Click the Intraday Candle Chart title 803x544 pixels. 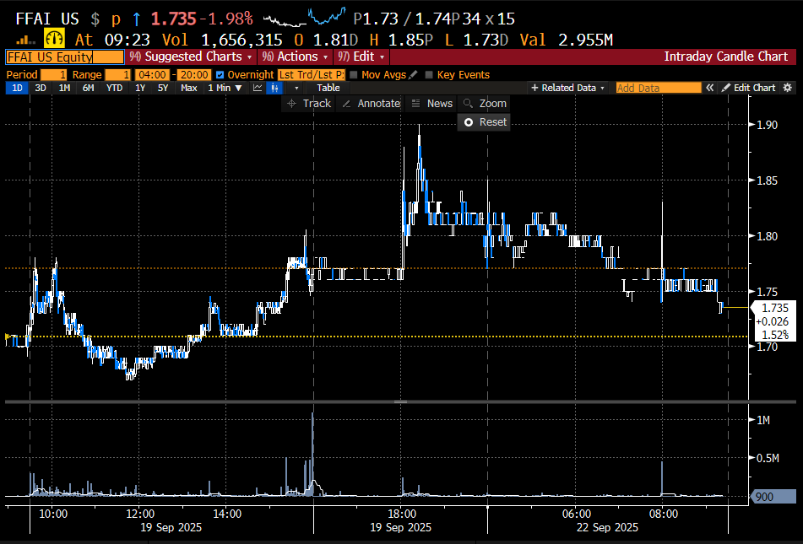[x=725, y=57]
